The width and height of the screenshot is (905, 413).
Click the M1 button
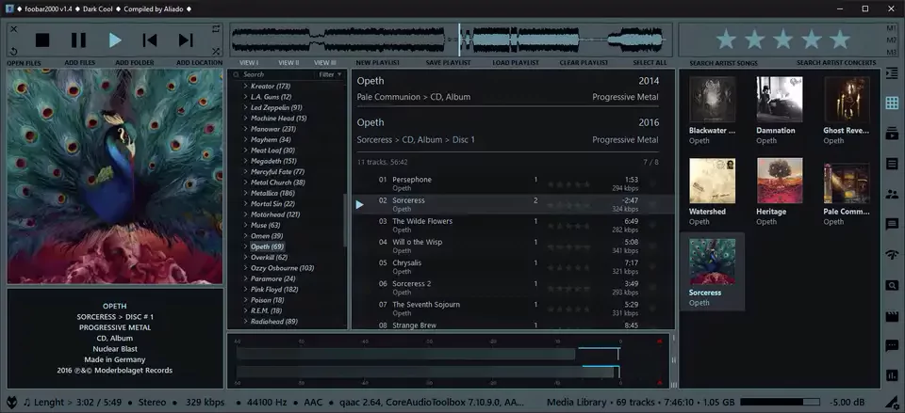(892, 28)
